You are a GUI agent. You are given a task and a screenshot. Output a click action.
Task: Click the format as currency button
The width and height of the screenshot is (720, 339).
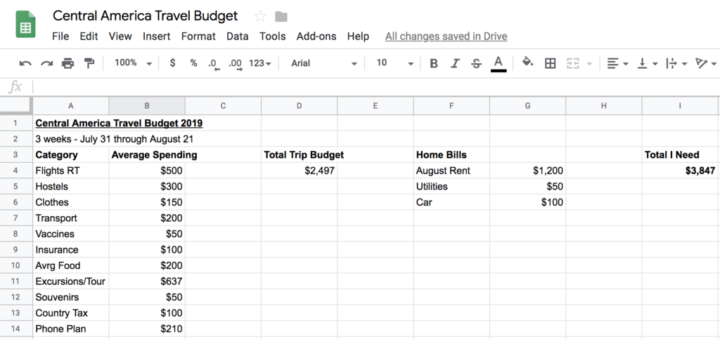[x=173, y=63]
